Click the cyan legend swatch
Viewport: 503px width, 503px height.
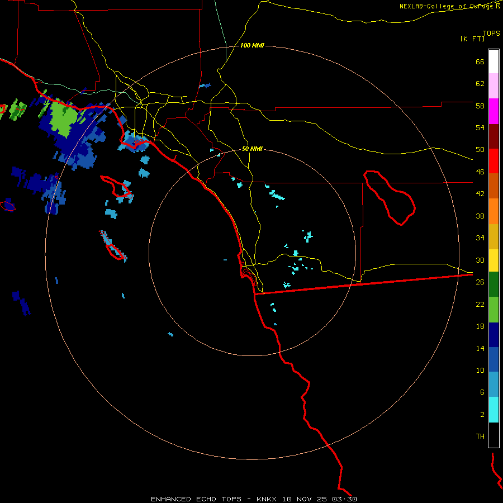(493, 410)
